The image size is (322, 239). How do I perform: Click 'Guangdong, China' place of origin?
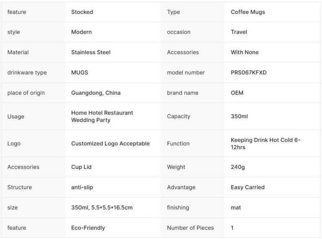coord(96,93)
